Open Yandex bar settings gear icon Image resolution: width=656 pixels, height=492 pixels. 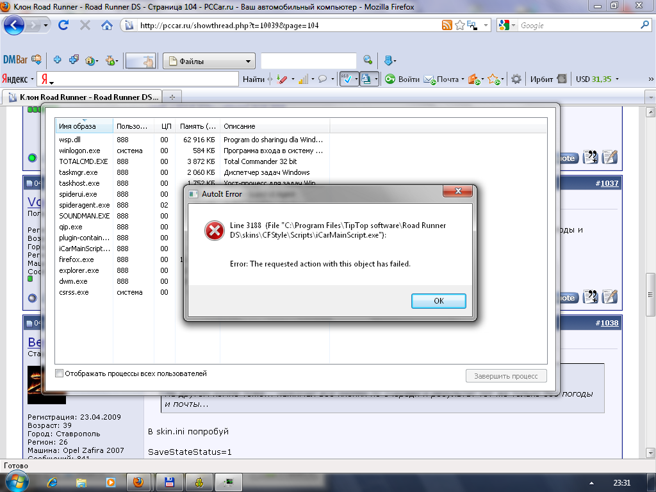[x=516, y=79]
